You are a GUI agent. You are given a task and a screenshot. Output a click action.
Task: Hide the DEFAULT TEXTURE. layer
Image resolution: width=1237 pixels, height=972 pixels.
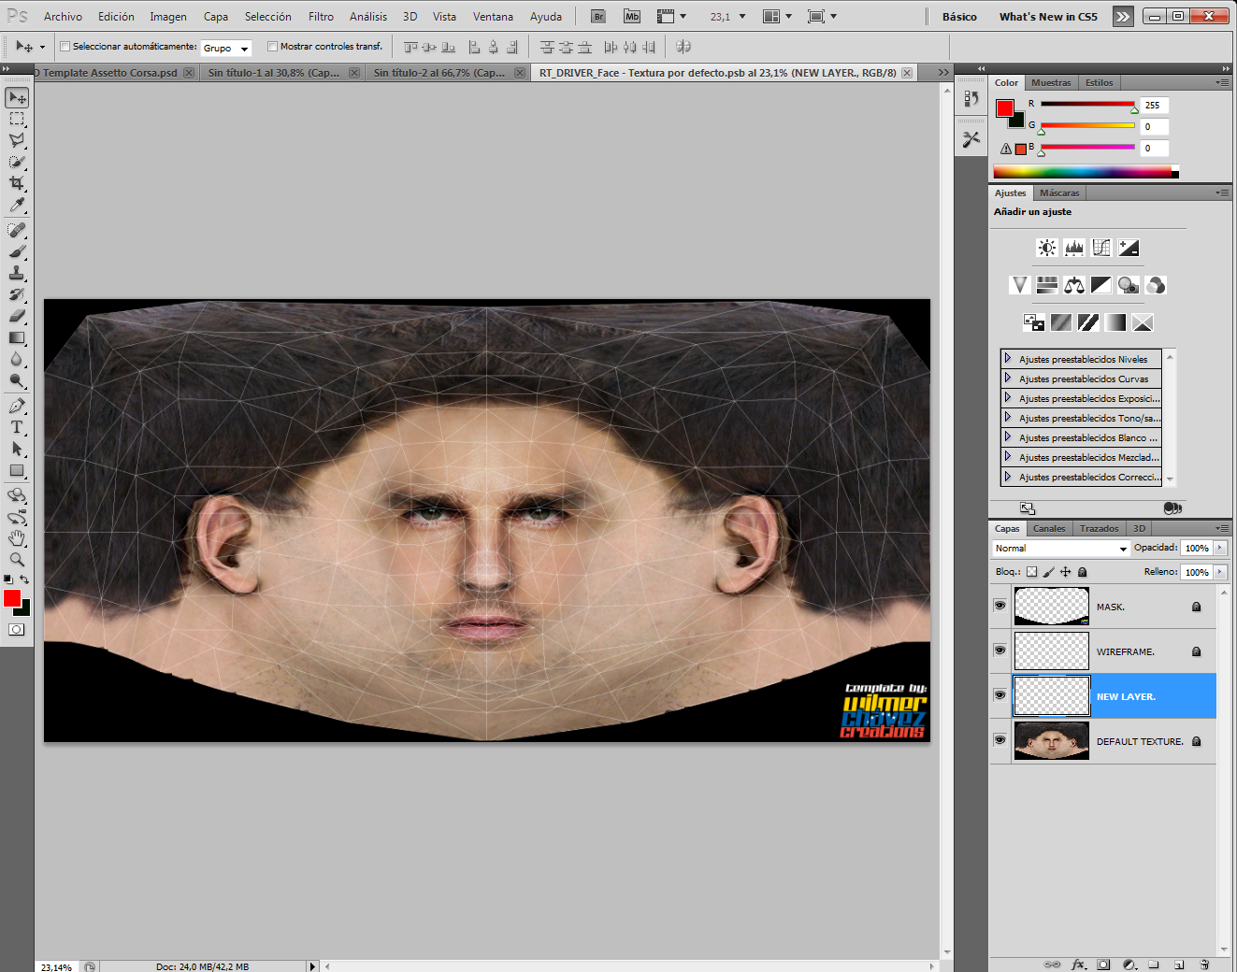coord(1000,740)
